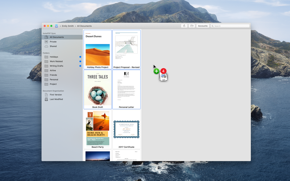This screenshot has height=181, width=290.
Task: Select the All Documents sidebar label
Action: pyautogui.click(x=57, y=37)
